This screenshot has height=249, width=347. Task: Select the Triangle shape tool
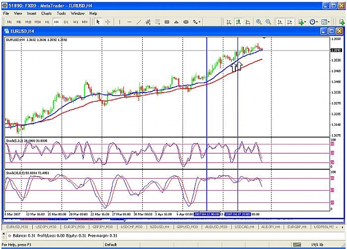177,22
